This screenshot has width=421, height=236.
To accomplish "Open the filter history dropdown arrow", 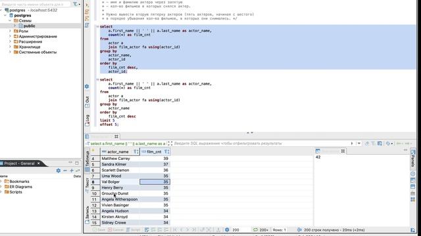I will pyautogui.click(x=359, y=144).
